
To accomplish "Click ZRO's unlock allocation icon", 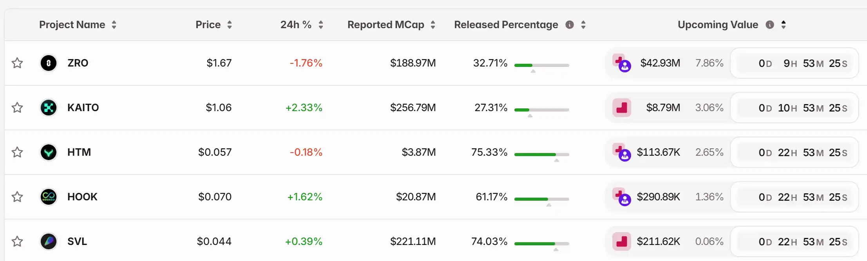I will point(621,63).
